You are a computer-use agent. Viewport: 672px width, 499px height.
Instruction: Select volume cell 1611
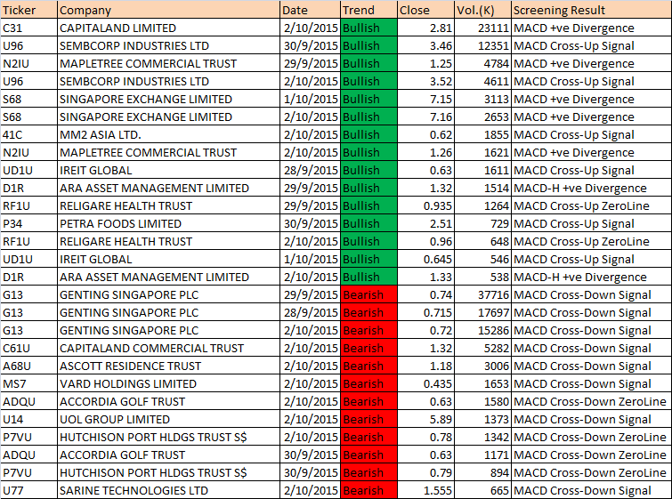[x=482, y=170]
